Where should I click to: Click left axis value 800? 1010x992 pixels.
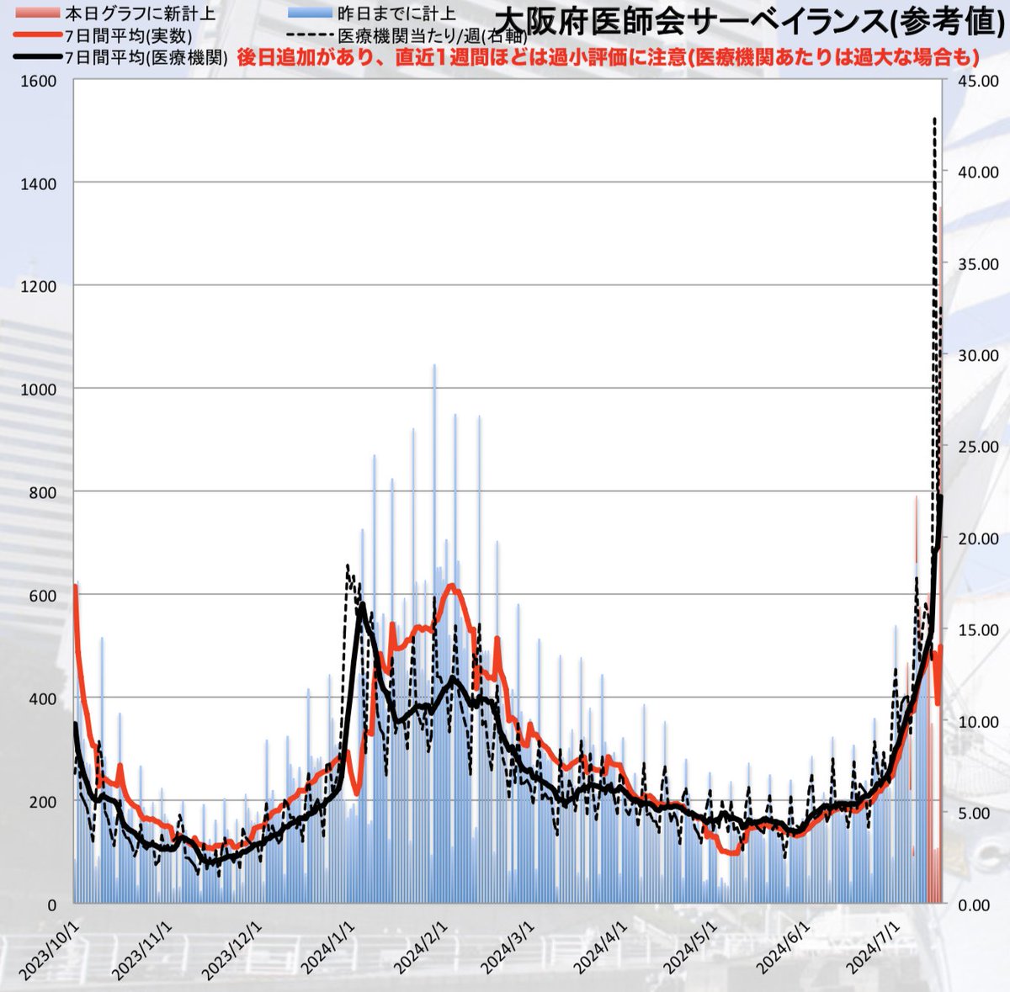(x=43, y=493)
